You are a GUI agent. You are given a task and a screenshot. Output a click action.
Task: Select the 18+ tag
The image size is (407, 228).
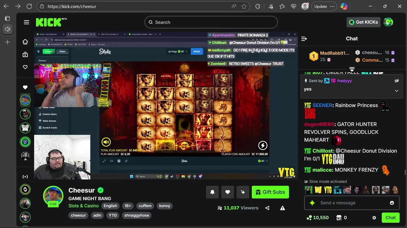click(x=128, y=206)
